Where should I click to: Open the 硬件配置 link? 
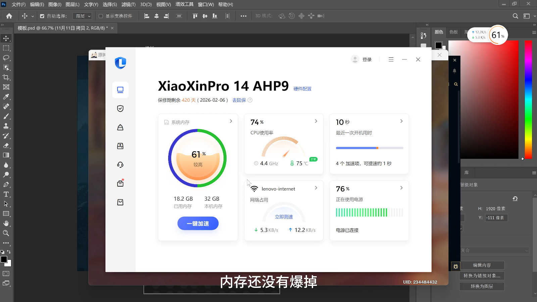tap(302, 89)
